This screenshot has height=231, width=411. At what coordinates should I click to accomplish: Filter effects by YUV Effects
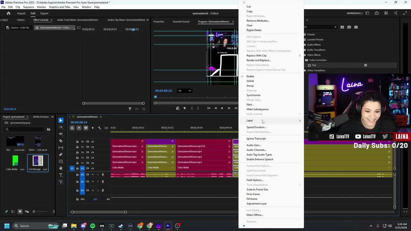click(x=356, y=27)
